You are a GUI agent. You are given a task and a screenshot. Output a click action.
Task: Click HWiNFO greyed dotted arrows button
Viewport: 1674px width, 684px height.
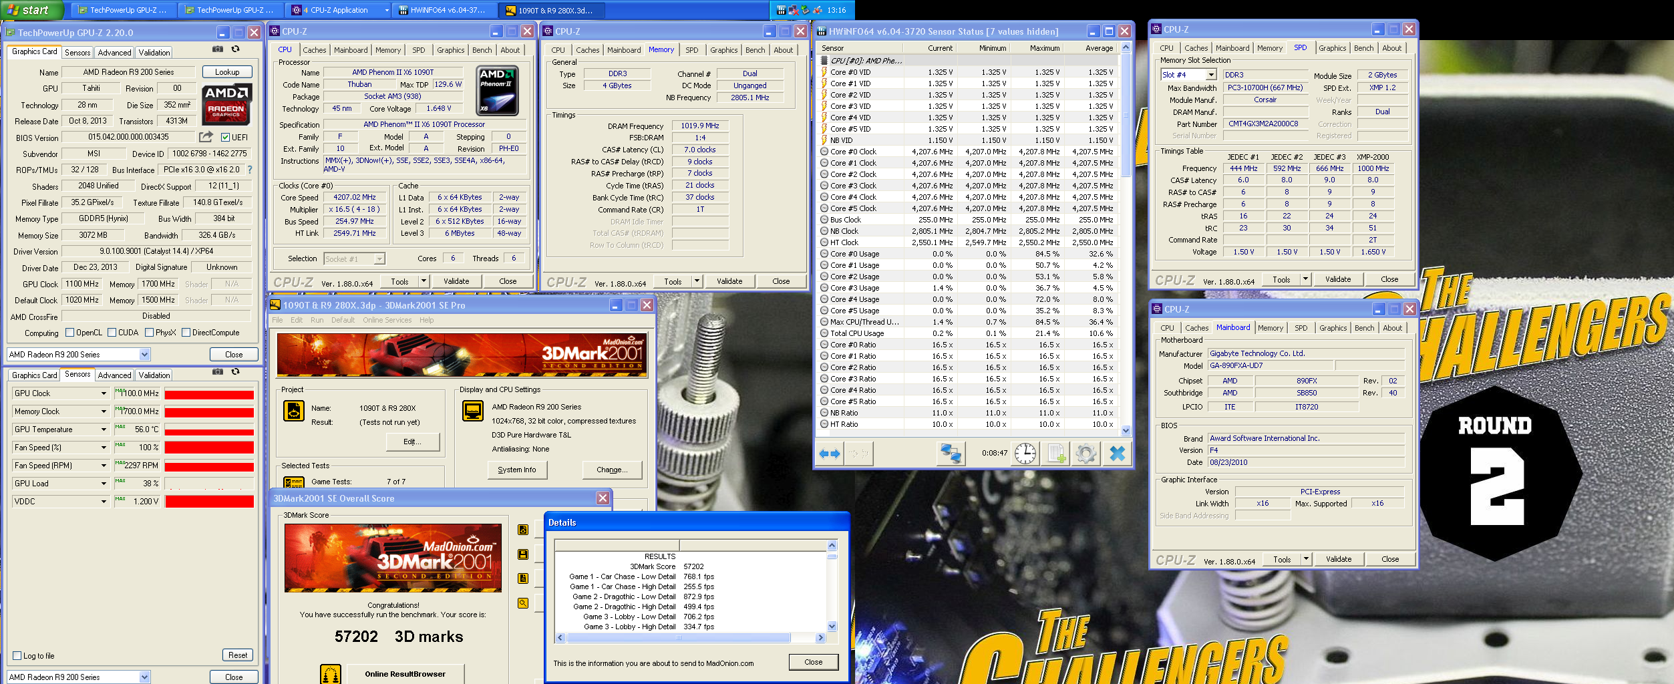tap(858, 454)
